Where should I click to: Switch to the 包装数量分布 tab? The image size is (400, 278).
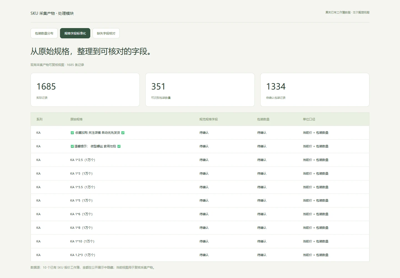coord(44,33)
